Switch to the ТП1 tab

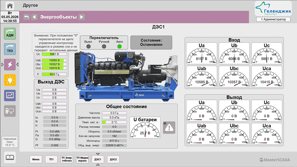(x=51, y=159)
